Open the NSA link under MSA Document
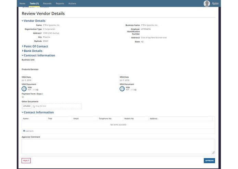Screen dimensions: 238x169 [128, 88]
